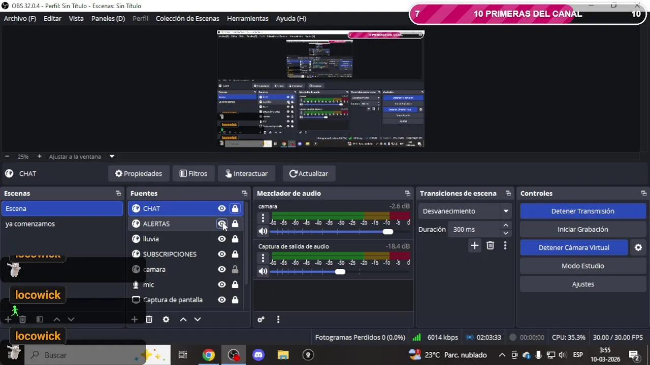This screenshot has width=650, height=365.
Task: Toggle visibility of ALERTAS source
Action: coord(222,224)
